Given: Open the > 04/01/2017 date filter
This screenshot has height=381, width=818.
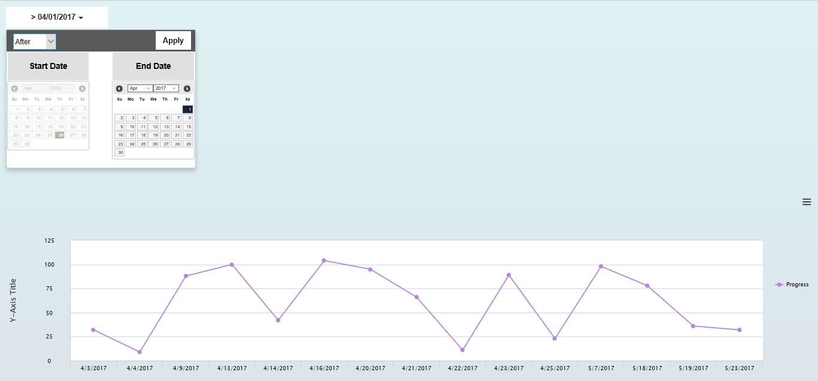Looking at the screenshot, I should coord(57,17).
